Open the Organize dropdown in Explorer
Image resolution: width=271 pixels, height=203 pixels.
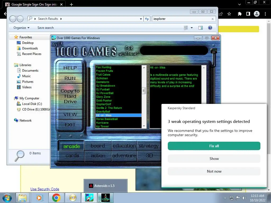click(21, 28)
